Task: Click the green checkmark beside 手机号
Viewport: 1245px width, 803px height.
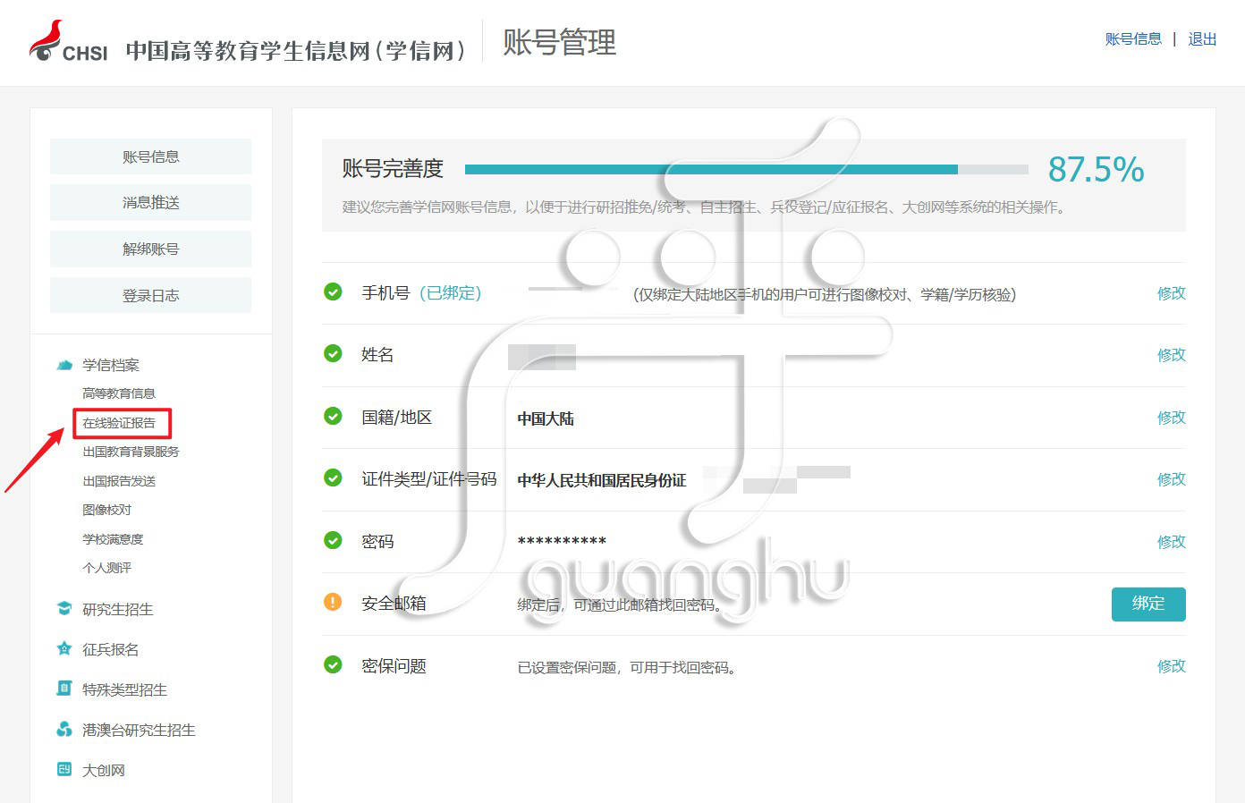Action: pos(333,292)
